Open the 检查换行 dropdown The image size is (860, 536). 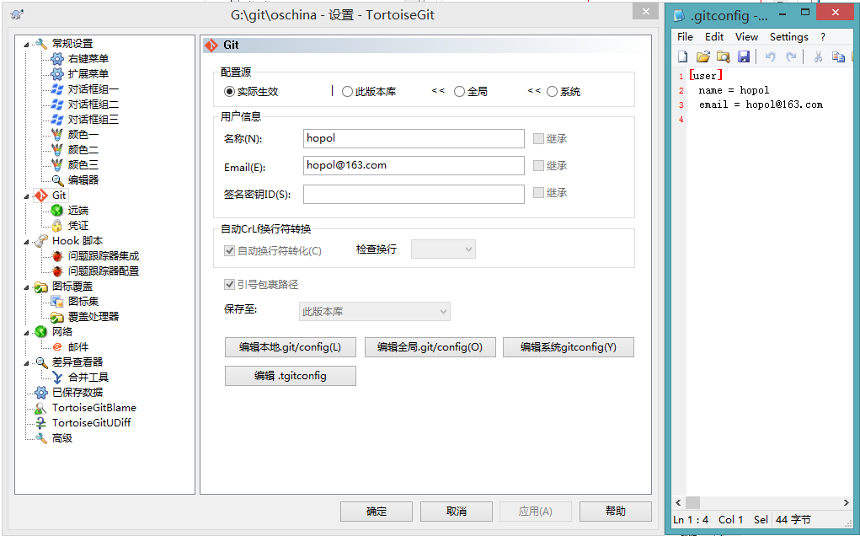(x=443, y=249)
